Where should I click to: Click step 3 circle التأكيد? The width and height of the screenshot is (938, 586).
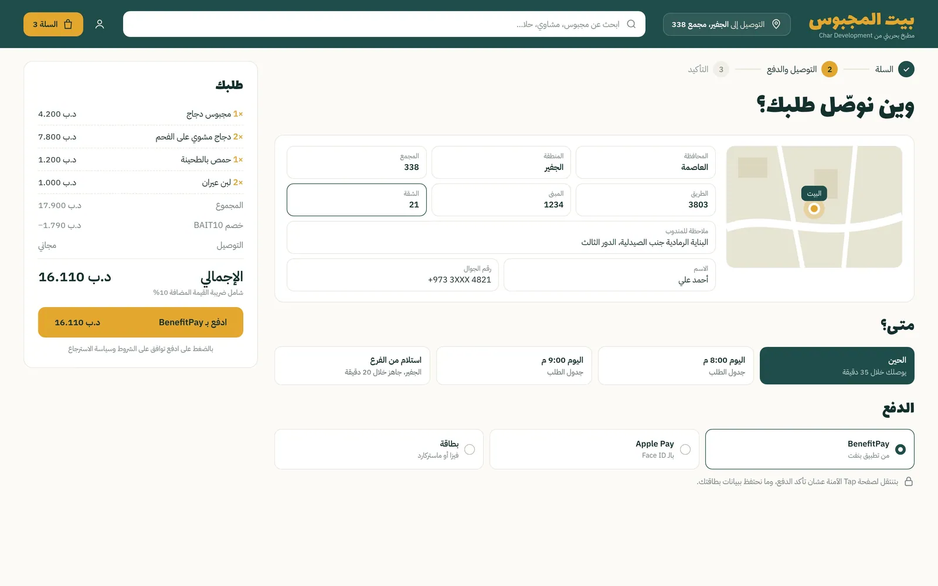[721, 69]
